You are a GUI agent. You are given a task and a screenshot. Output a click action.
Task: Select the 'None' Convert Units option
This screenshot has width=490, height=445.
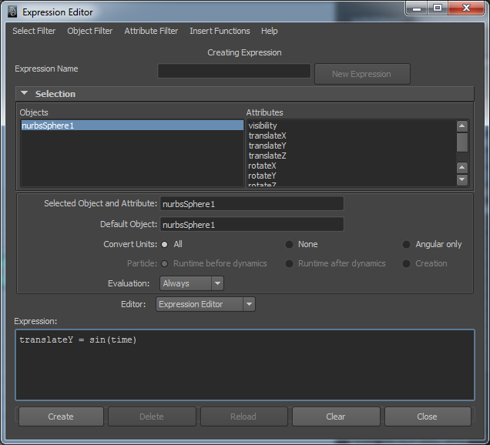pos(290,244)
